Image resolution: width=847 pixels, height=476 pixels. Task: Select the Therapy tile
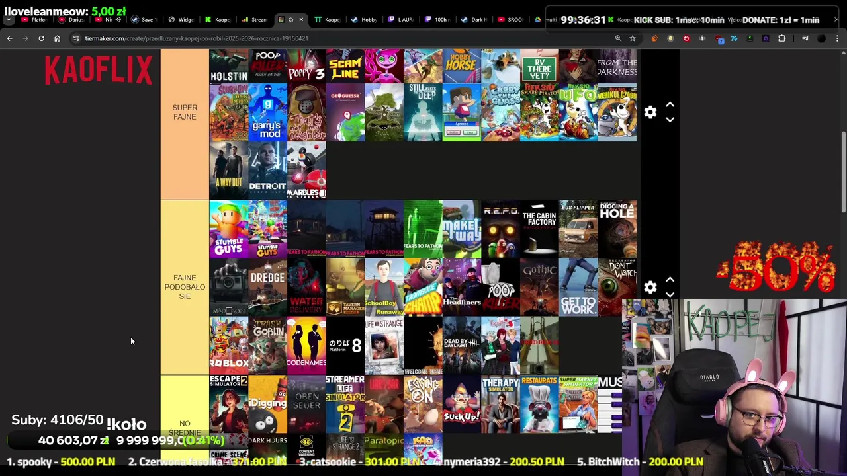coord(500,404)
